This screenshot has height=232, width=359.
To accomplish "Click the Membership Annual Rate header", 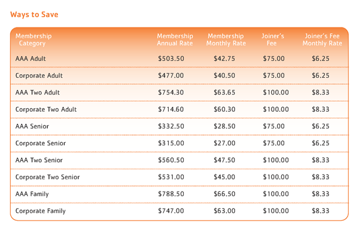I will 175,39.
